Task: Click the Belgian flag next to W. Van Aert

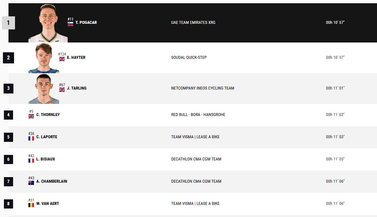Action: (x=31, y=205)
